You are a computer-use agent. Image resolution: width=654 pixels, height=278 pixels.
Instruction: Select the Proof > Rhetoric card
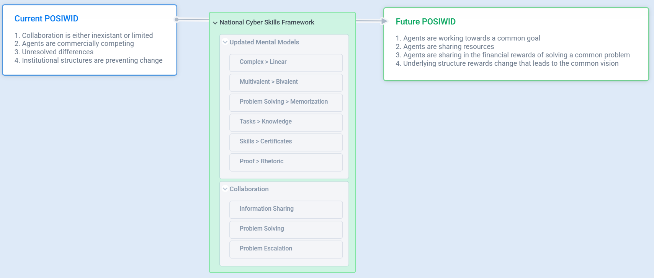[x=286, y=162]
